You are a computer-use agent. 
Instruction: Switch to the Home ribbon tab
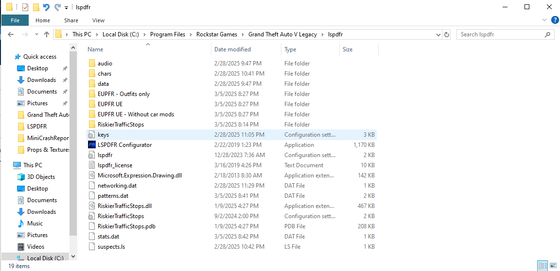43,20
